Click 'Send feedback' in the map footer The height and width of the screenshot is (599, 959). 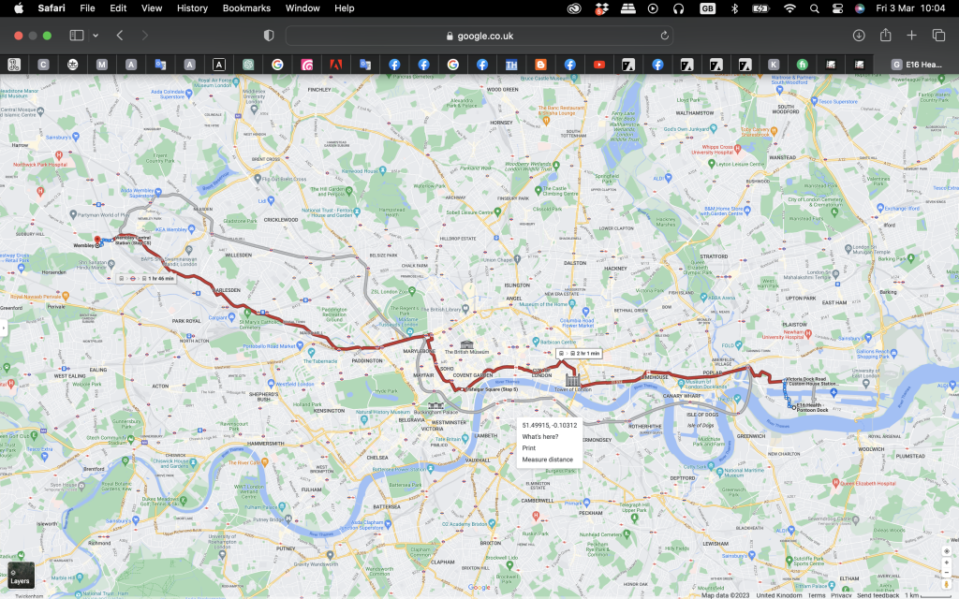point(878,594)
